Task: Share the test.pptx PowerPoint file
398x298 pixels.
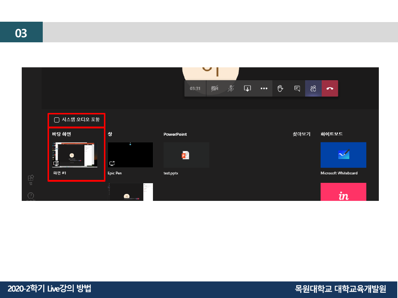Action: pos(186,155)
